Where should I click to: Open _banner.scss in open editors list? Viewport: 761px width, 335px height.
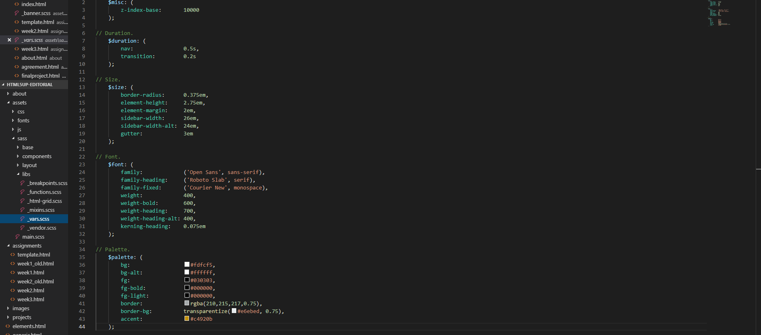coord(36,13)
